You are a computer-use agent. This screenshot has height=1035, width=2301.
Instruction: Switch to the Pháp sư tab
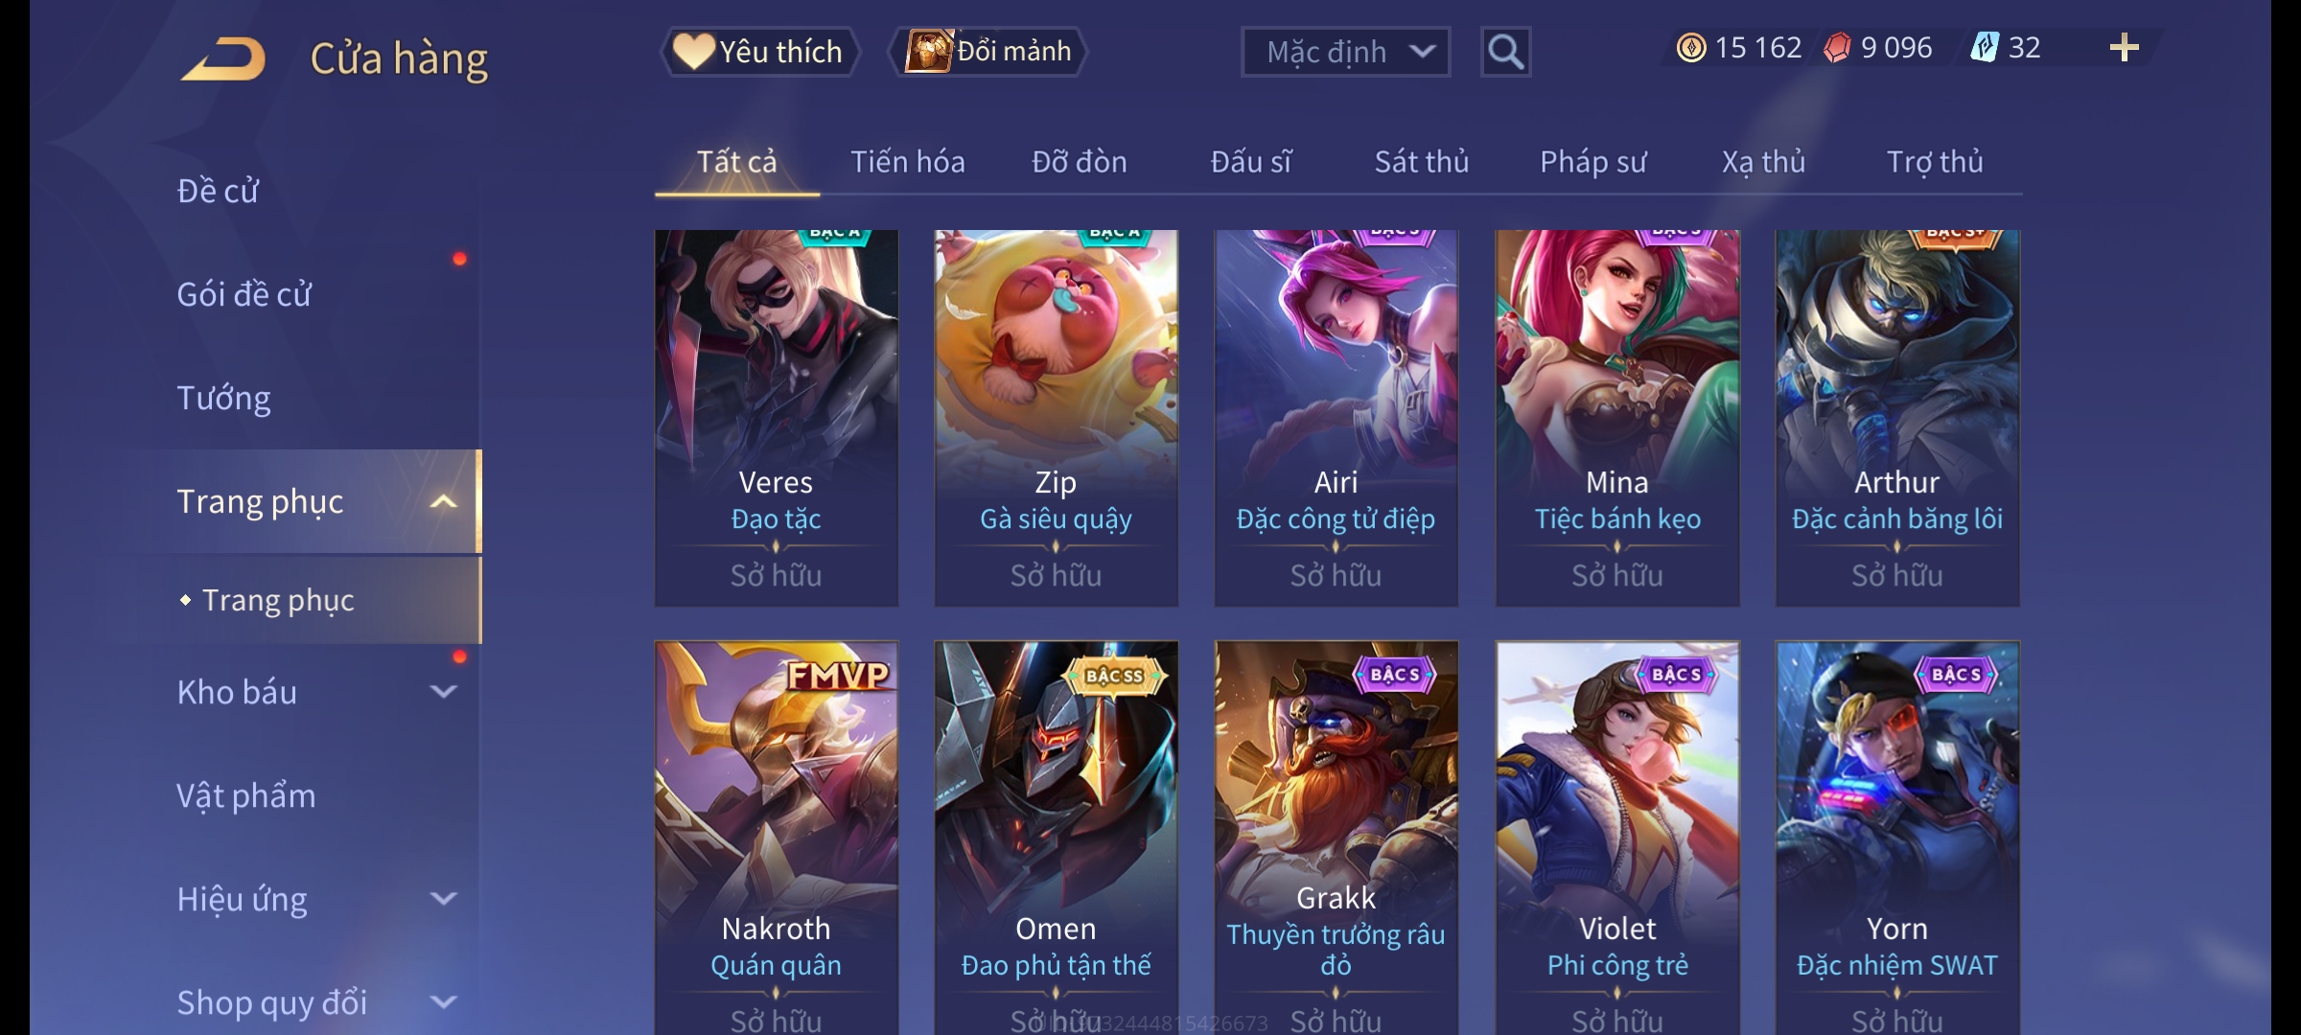1593,162
